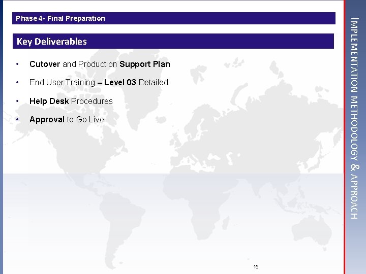
Task: Click the bullet point before 'Cutover'
Action: tap(17, 64)
